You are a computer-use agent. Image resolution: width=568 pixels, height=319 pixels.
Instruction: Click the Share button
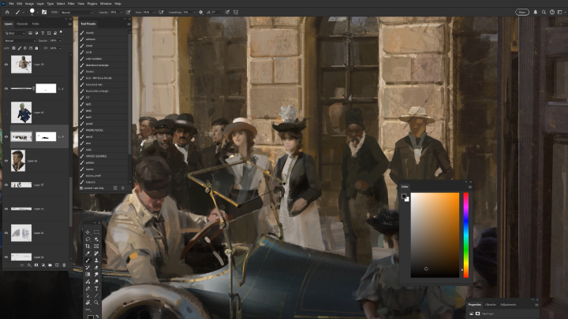(522, 12)
